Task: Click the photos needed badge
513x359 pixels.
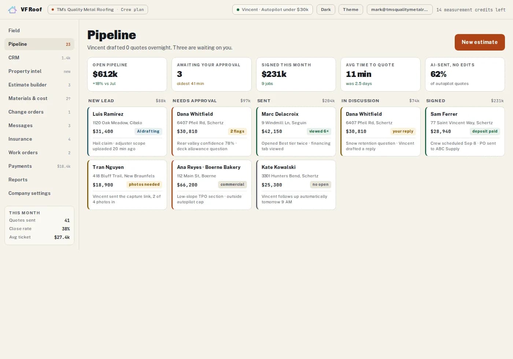Action: coord(144,185)
